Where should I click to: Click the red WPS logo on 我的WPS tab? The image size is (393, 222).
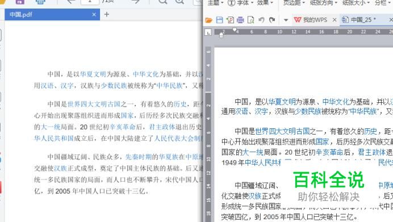point(298,19)
